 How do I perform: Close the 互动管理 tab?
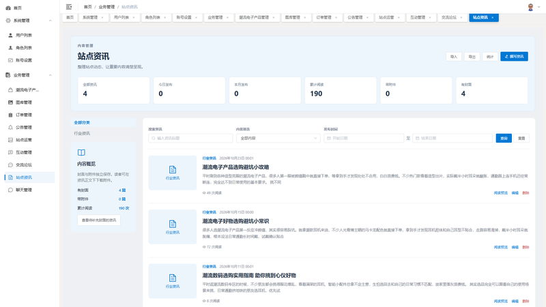pos(430,18)
